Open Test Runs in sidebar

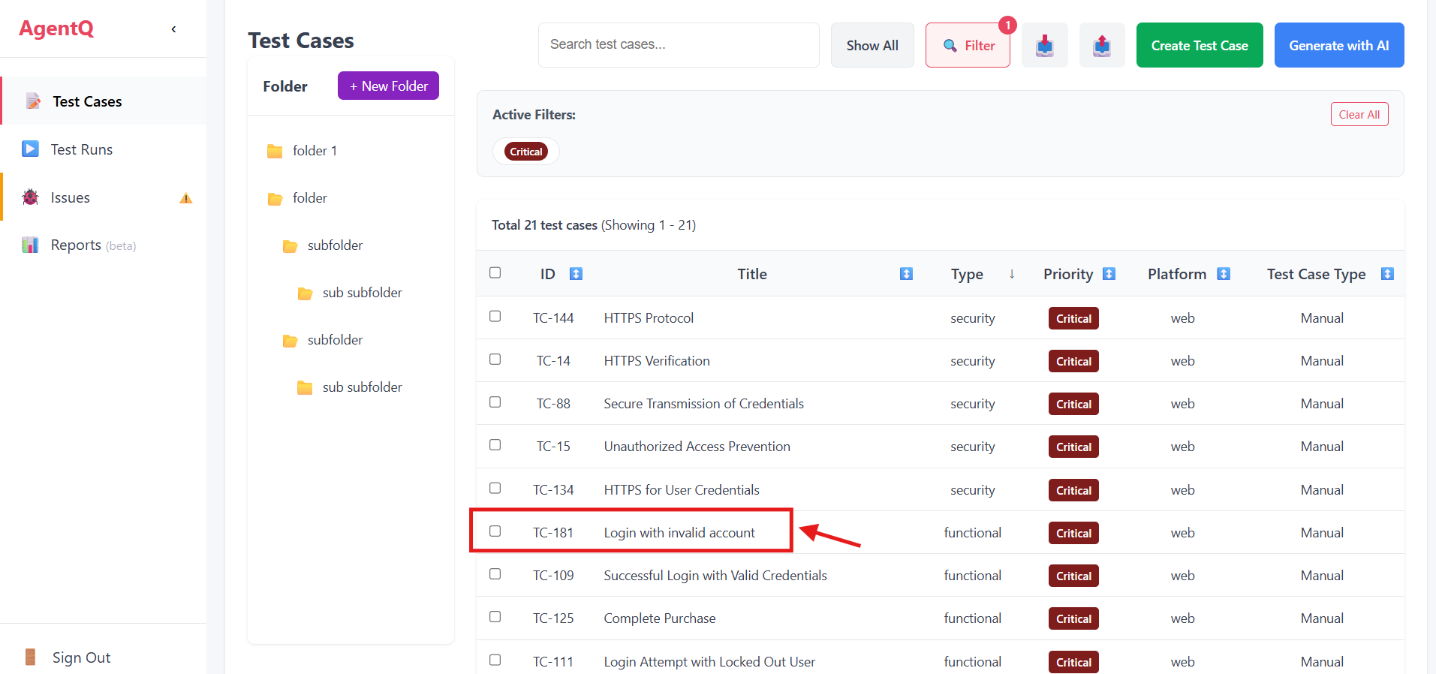pyautogui.click(x=81, y=149)
